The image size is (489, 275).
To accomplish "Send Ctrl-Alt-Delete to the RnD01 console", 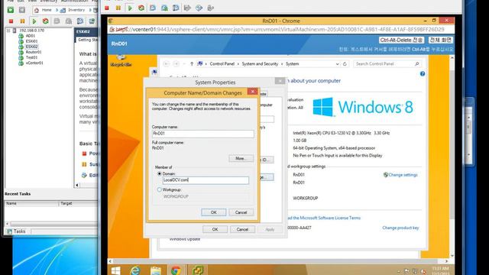I will [x=401, y=40].
